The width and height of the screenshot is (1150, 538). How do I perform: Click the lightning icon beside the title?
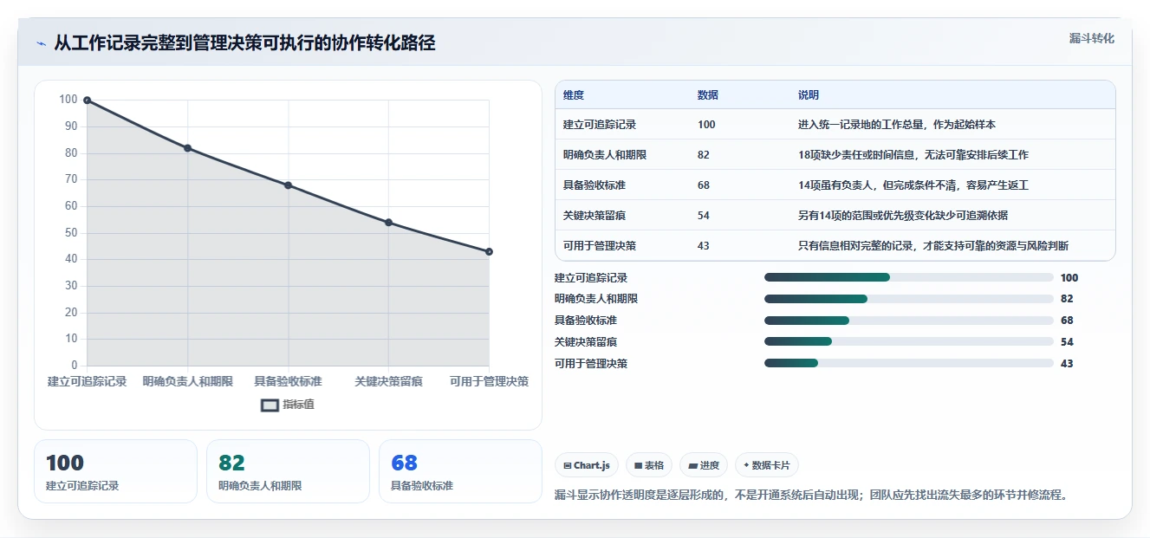pyautogui.click(x=41, y=43)
